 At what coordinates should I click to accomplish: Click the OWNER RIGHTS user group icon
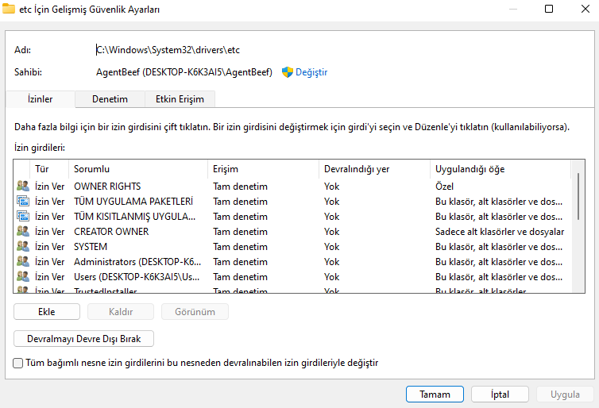click(23, 186)
